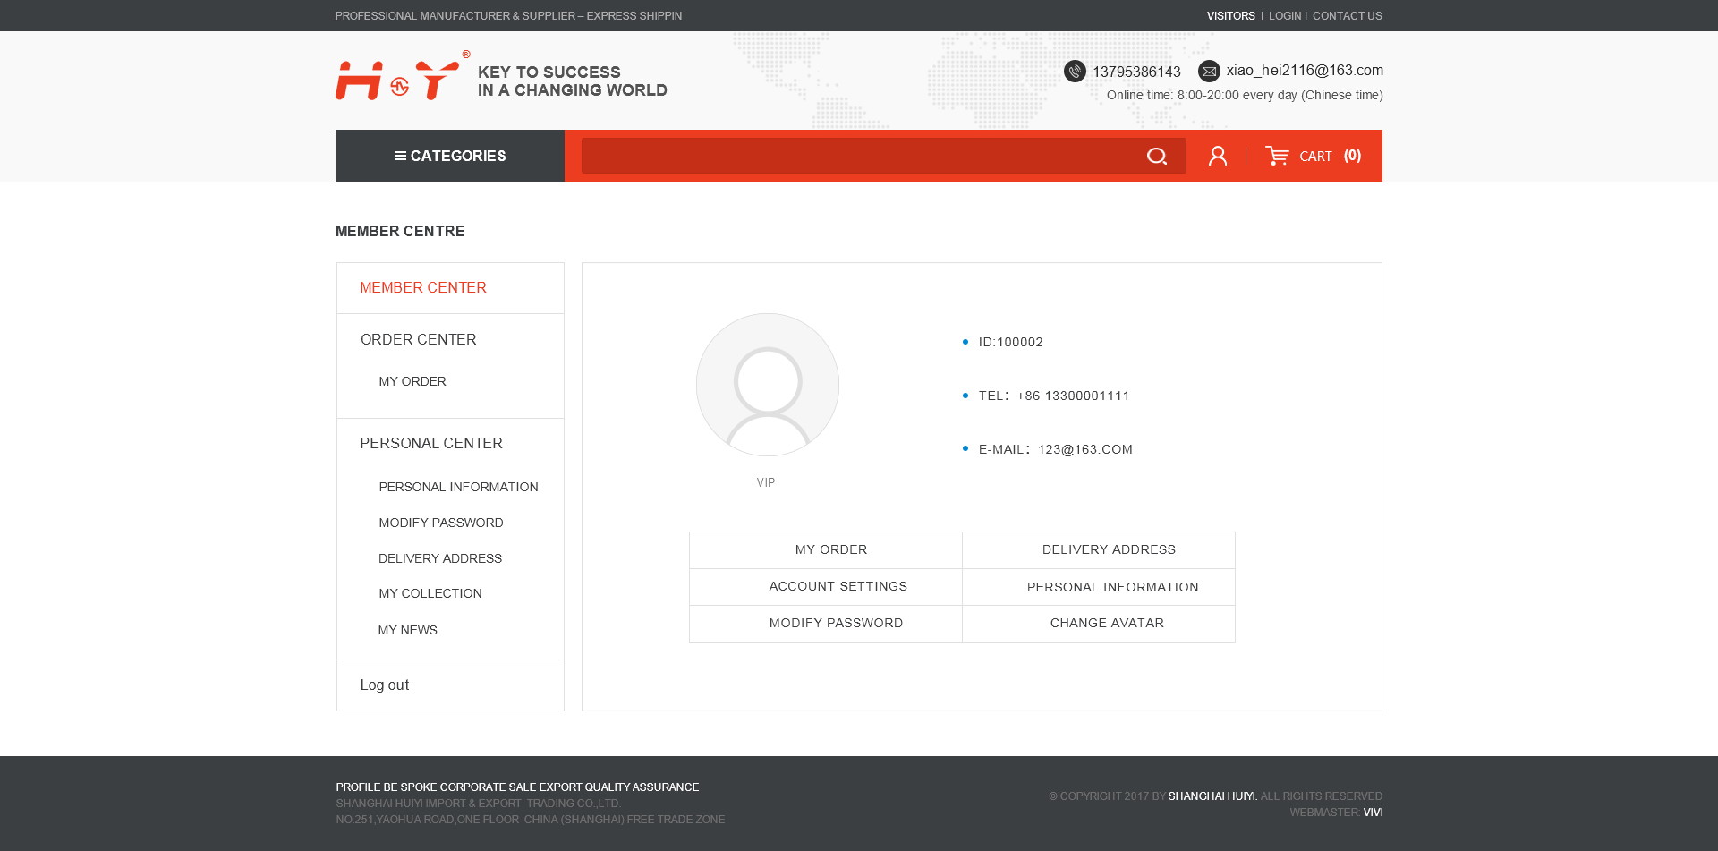Click footer PROFILE BE SPOKE CORPORATE line
Screen dimensions: 1718x851
pos(517,787)
